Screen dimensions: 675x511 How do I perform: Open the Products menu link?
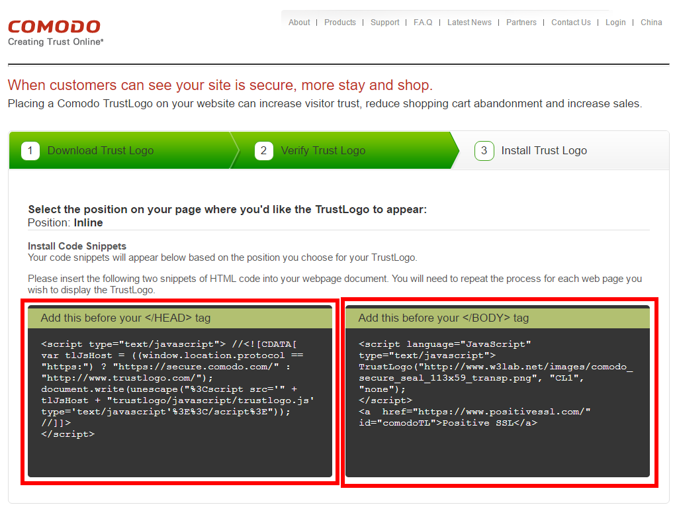pos(340,23)
